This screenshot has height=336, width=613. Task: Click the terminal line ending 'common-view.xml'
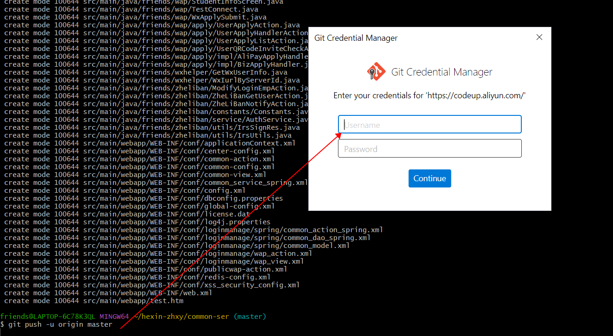click(136, 175)
